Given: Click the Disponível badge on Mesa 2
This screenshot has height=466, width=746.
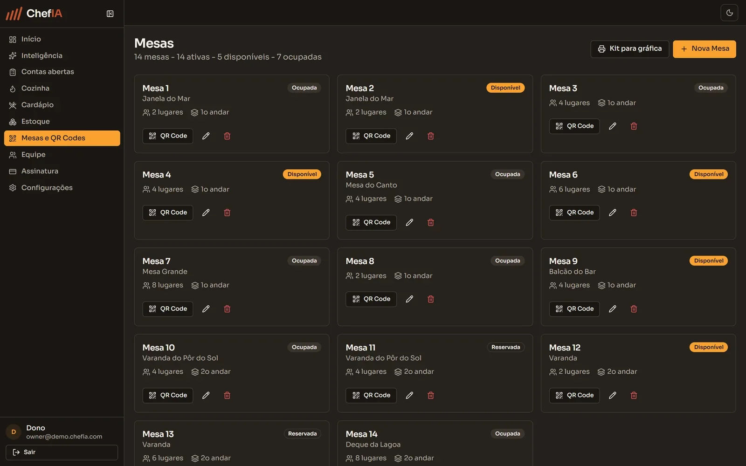Looking at the screenshot, I should (x=505, y=88).
